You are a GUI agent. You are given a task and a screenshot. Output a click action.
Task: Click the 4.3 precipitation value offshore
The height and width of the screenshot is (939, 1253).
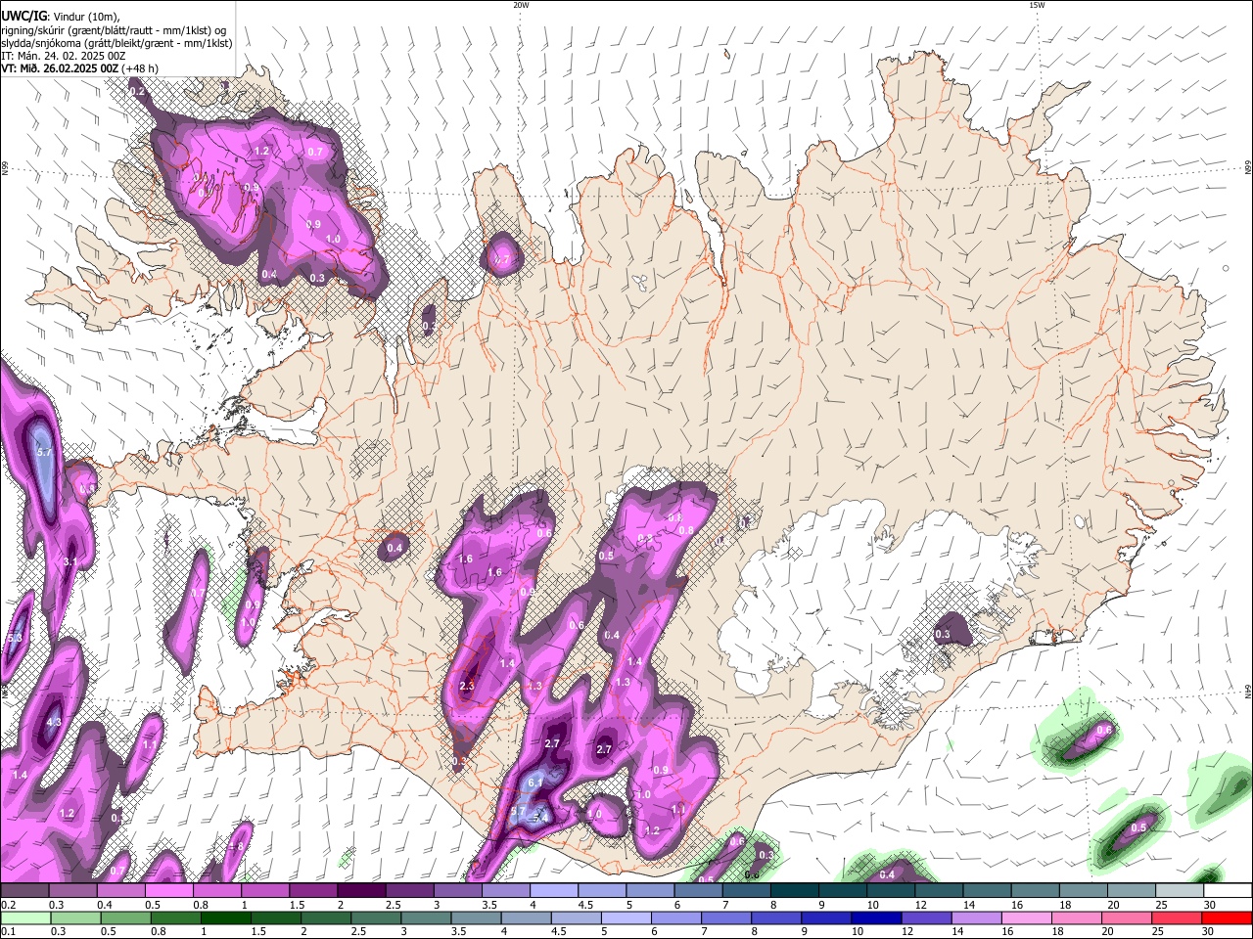pyautogui.click(x=54, y=722)
